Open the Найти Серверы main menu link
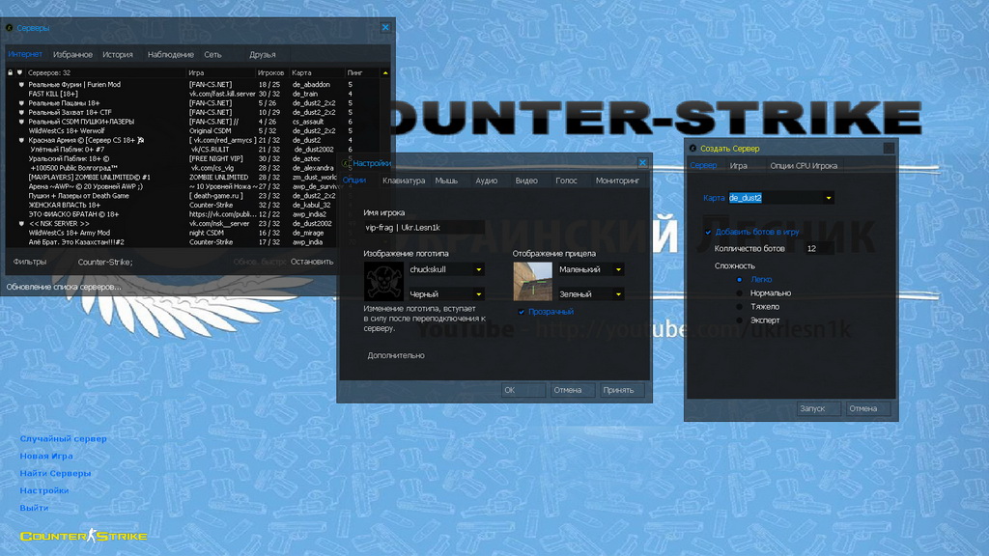Screen dimensions: 989x556 pos(55,473)
